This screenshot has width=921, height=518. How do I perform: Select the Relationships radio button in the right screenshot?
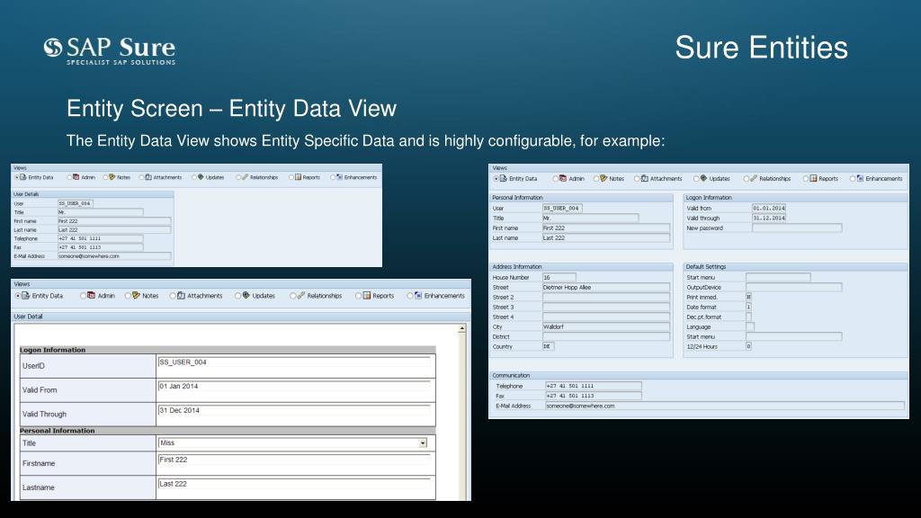tap(746, 179)
